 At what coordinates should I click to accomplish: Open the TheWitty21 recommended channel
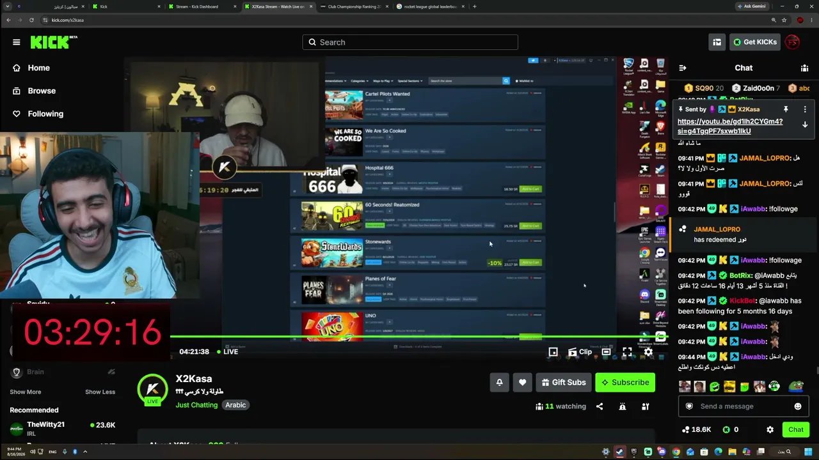click(x=62, y=429)
